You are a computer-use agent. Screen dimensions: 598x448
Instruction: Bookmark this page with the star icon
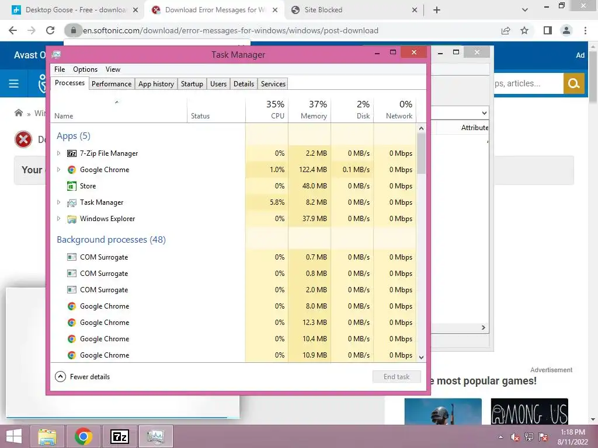524,30
